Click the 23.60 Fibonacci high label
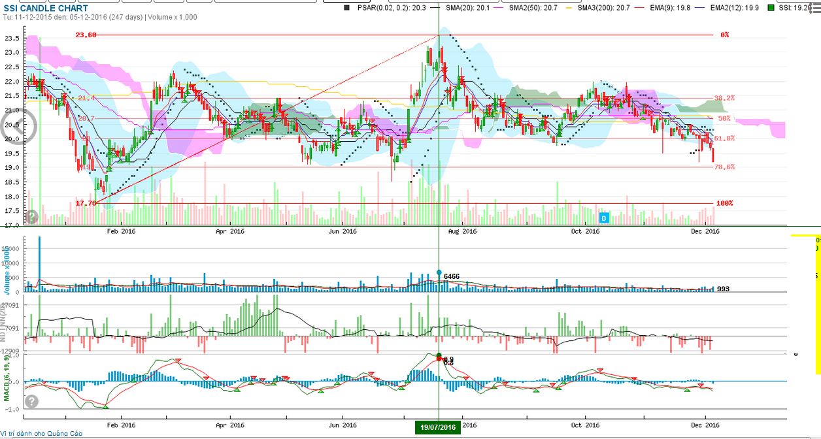This screenshot has height=439, width=821. coord(86,35)
